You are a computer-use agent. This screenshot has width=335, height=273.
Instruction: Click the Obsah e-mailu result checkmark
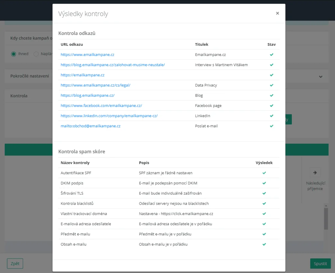pyautogui.click(x=264, y=244)
